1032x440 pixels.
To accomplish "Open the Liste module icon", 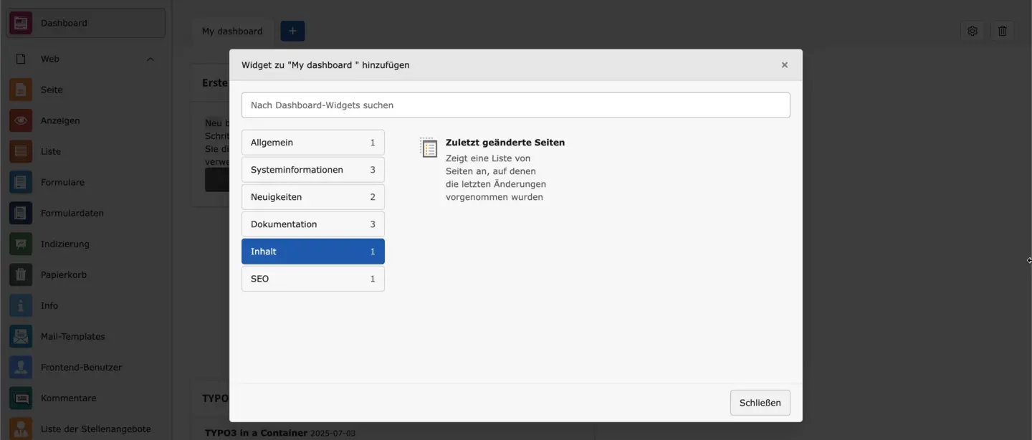I will (x=21, y=151).
